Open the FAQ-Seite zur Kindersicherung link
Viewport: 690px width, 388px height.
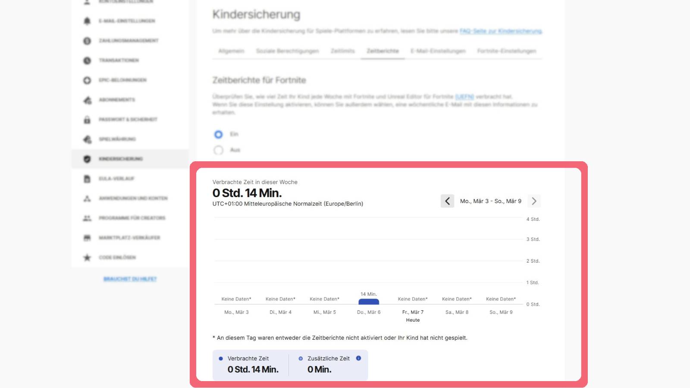[500, 31]
